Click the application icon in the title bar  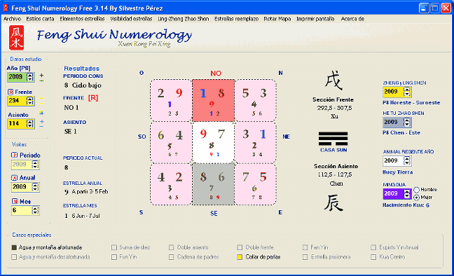(6, 8)
